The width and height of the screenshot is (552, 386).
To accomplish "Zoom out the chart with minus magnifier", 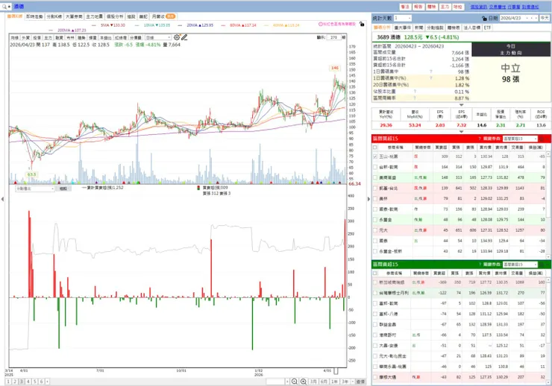I will pyautogui.click(x=295, y=382).
